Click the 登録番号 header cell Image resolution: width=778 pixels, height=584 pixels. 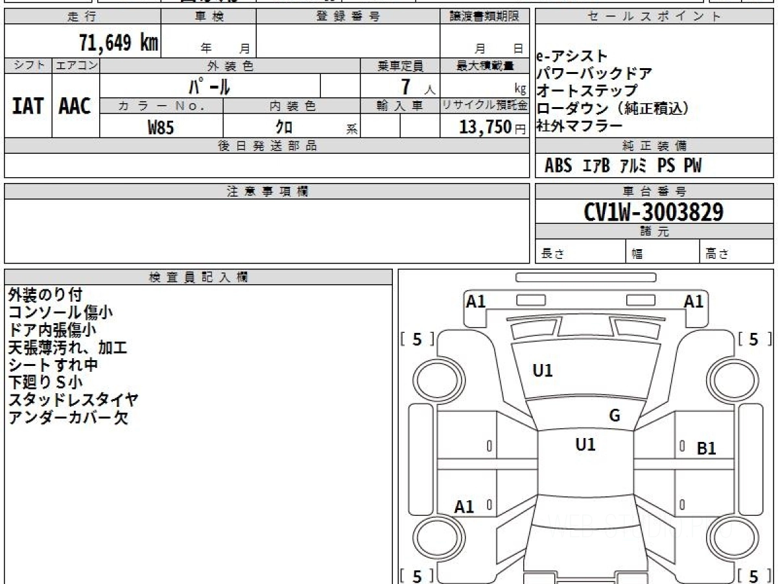click(x=348, y=17)
